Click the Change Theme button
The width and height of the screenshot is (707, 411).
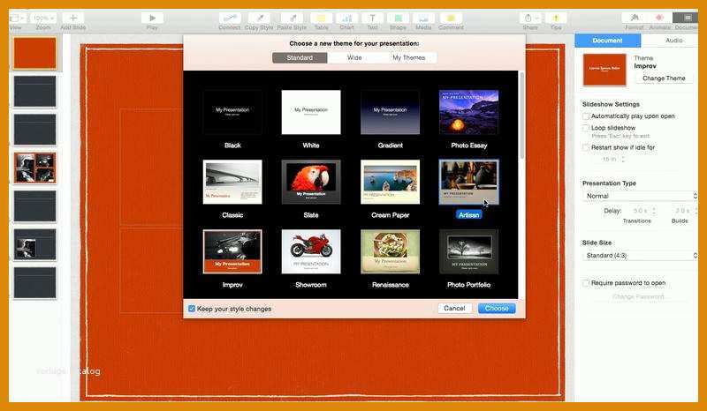tap(664, 78)
